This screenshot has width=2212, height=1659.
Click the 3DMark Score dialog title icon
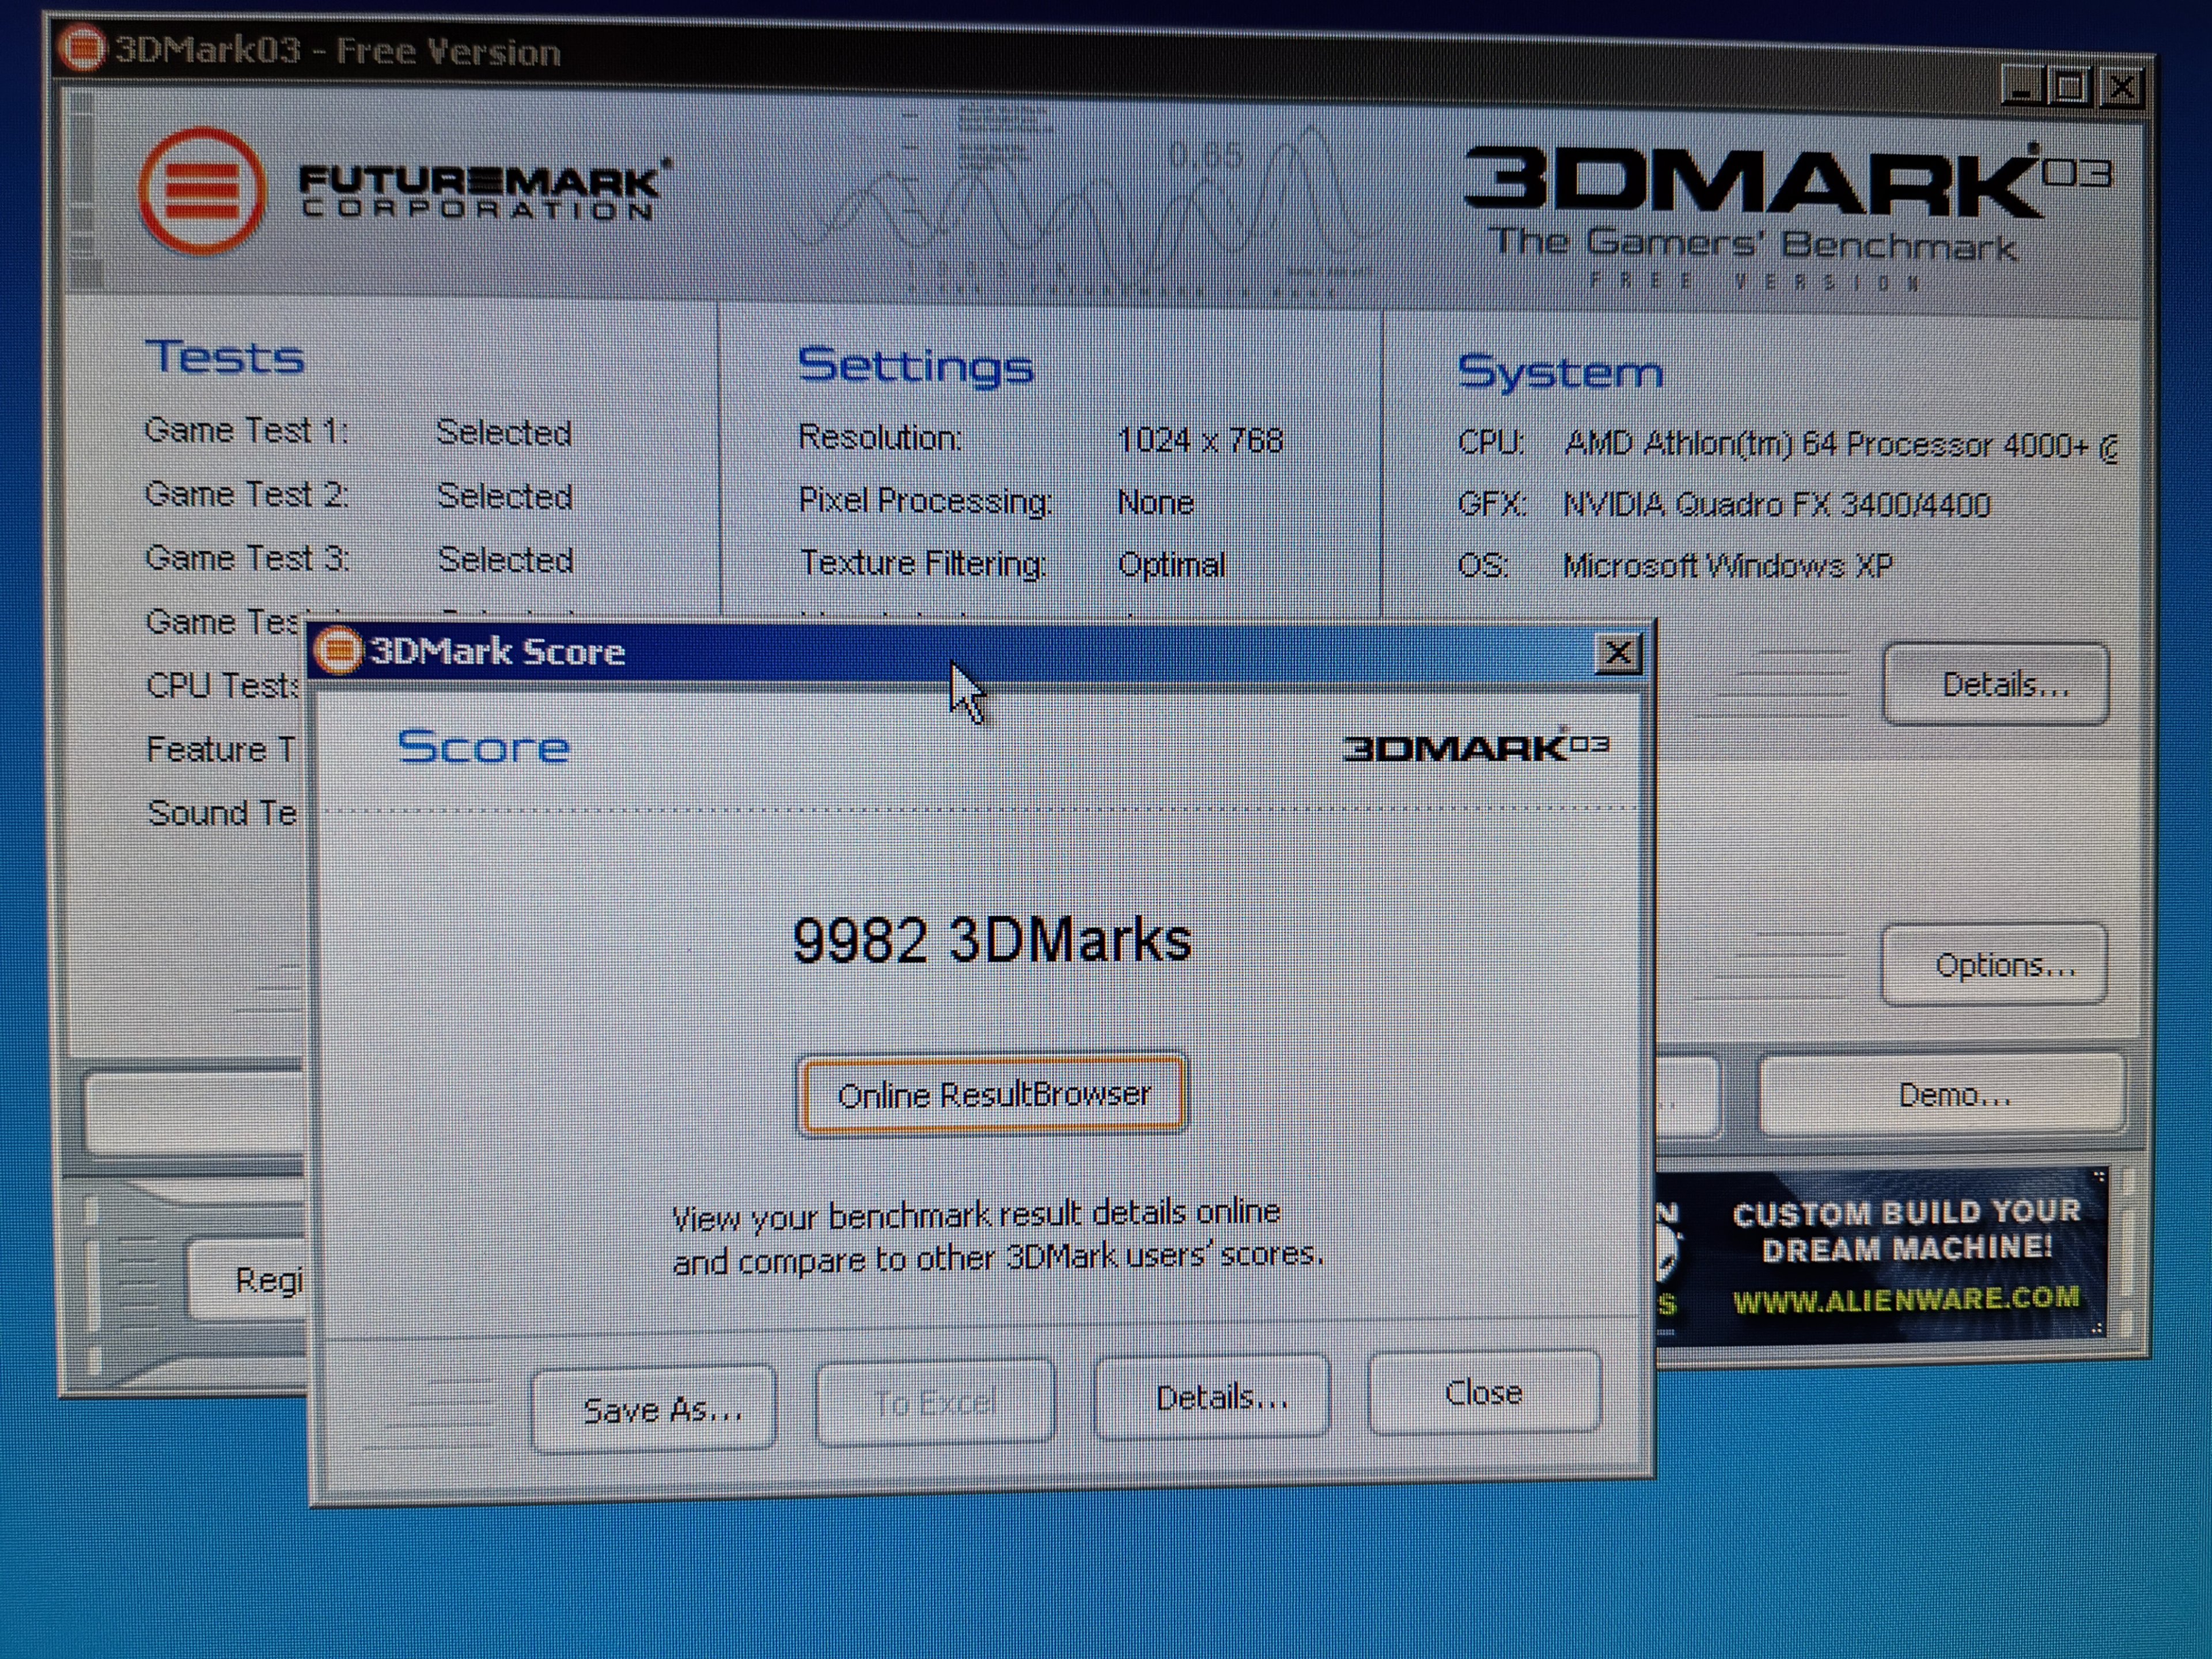pos(339,651)
